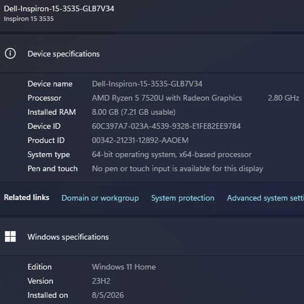Screen dimensions: 304x304
Task: Click the 23H2 version value
Action: (x=101, y=281)
